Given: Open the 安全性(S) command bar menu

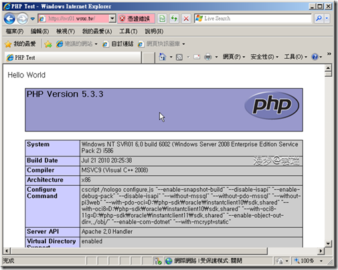Looking at the screenshot, I should tap(264, 57).
